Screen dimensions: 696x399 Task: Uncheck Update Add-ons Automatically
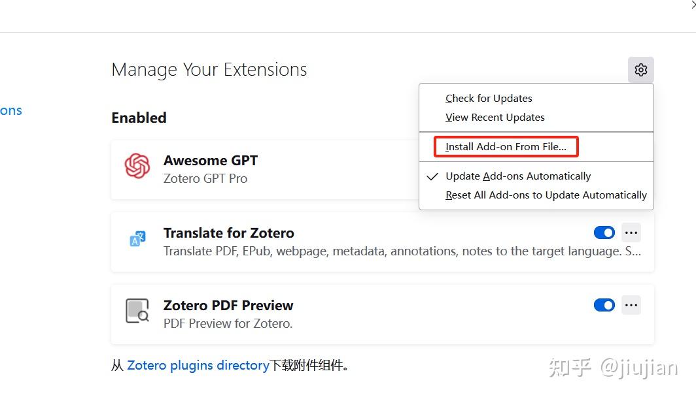click(517, 176)
